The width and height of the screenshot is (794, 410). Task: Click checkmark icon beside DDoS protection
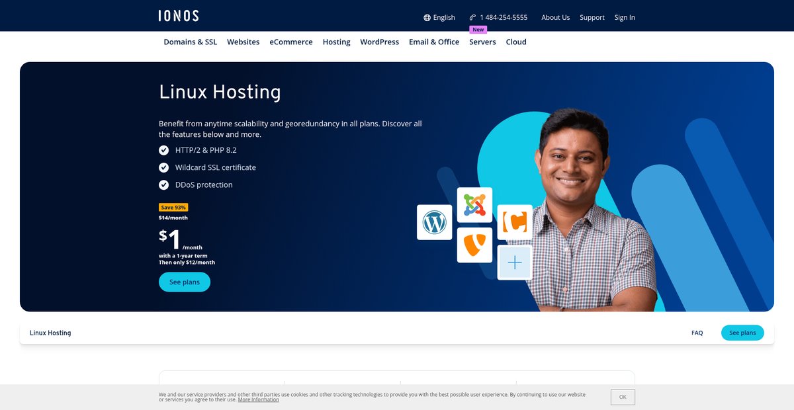[x=164, y=185]
